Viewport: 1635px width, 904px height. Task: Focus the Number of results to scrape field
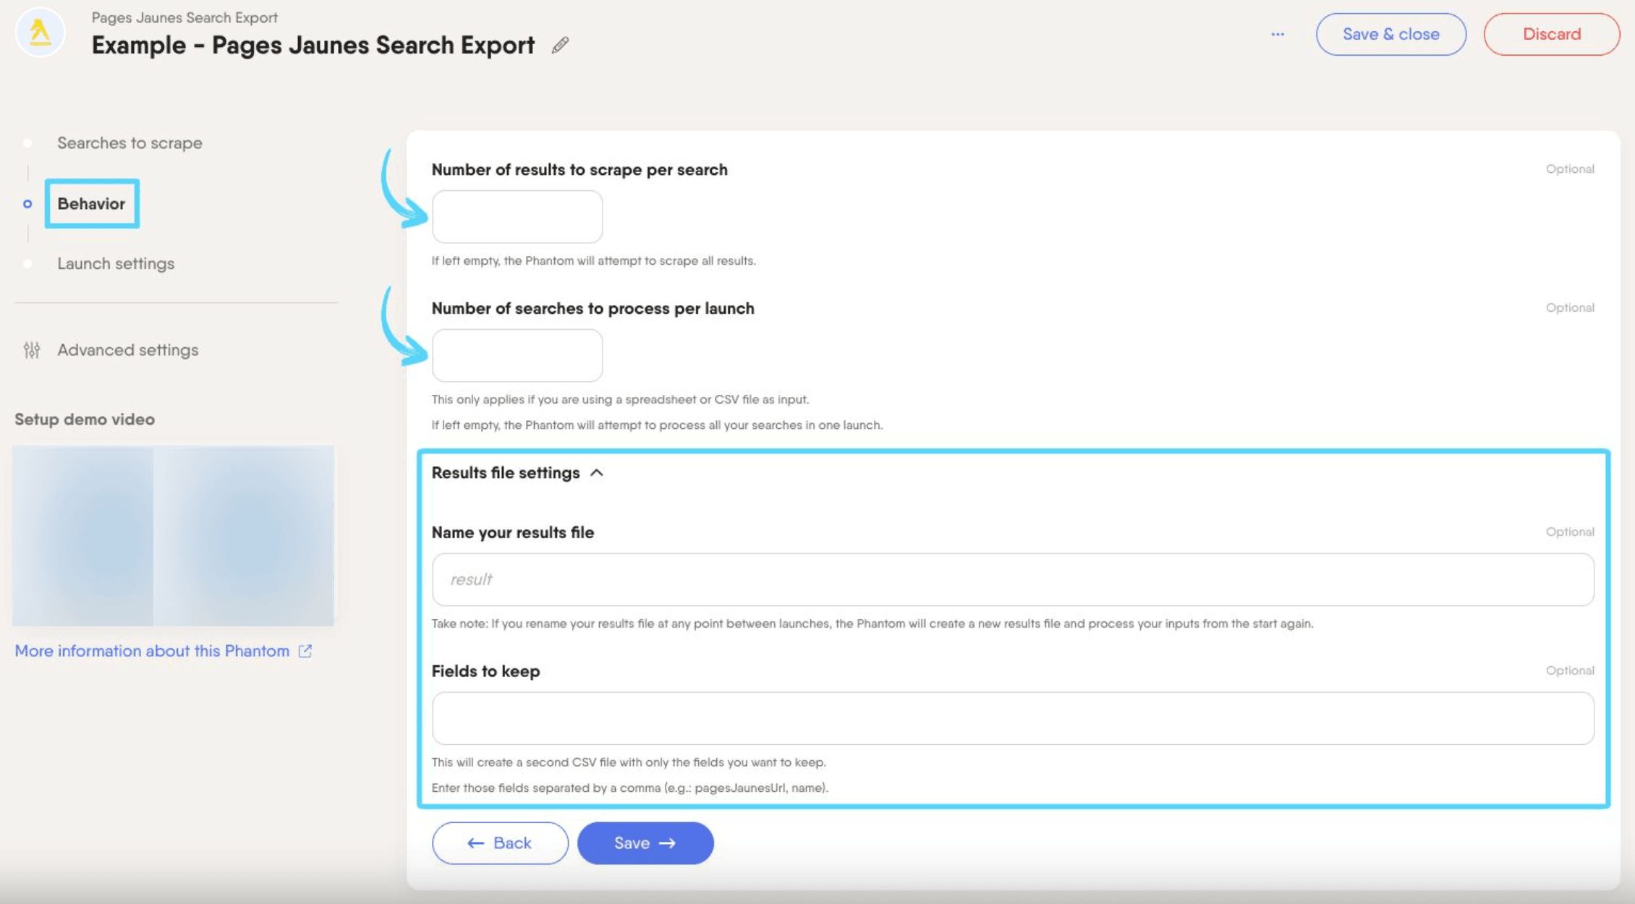click(x=517, y=217)
